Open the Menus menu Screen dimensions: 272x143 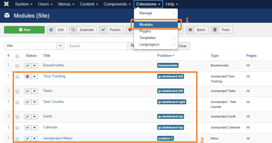point(66,4)
